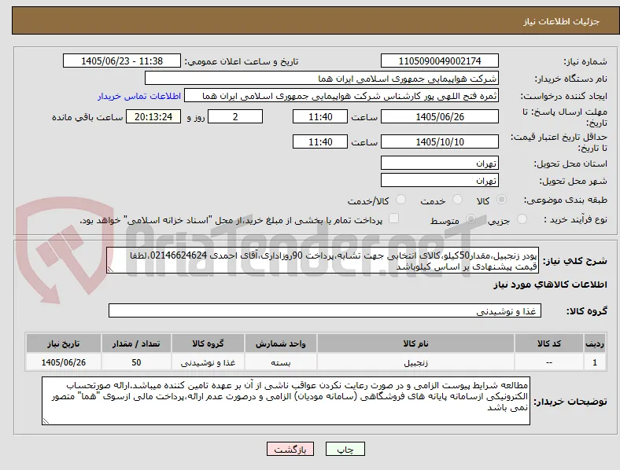Click the response deadline time 11:40 field
Screen dimensions: 620x470
(320, 117)
